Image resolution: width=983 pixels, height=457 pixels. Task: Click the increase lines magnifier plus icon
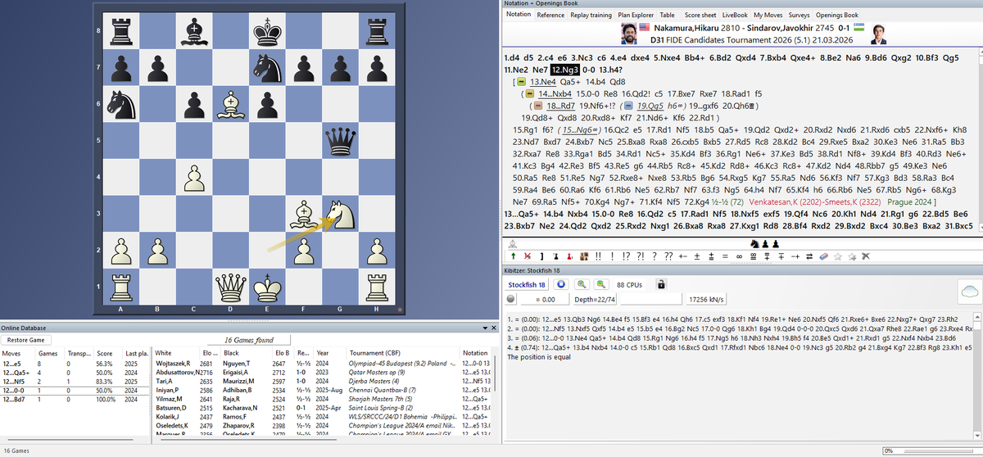(582, 284)
